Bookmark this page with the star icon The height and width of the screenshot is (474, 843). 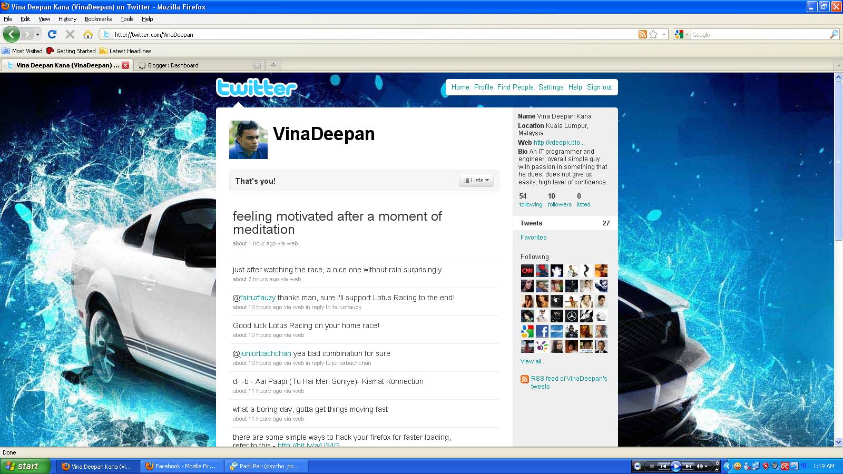pyautogui.click(x=653, y=34)
